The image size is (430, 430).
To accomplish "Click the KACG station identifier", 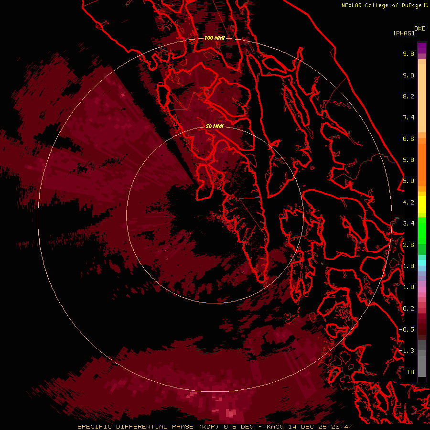I will pyautogui.click(x=275, y=427).
